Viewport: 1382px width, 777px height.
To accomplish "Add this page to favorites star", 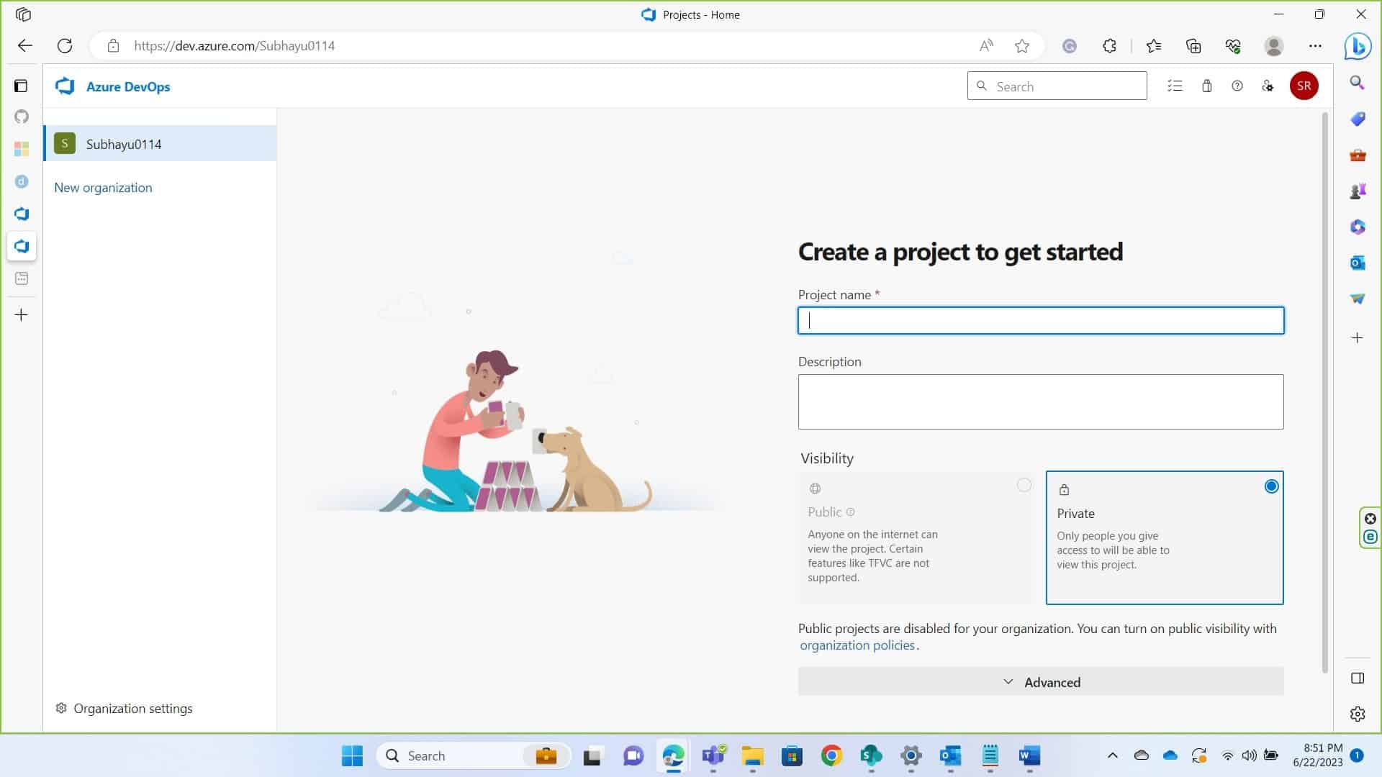I will pos(1022,46).
